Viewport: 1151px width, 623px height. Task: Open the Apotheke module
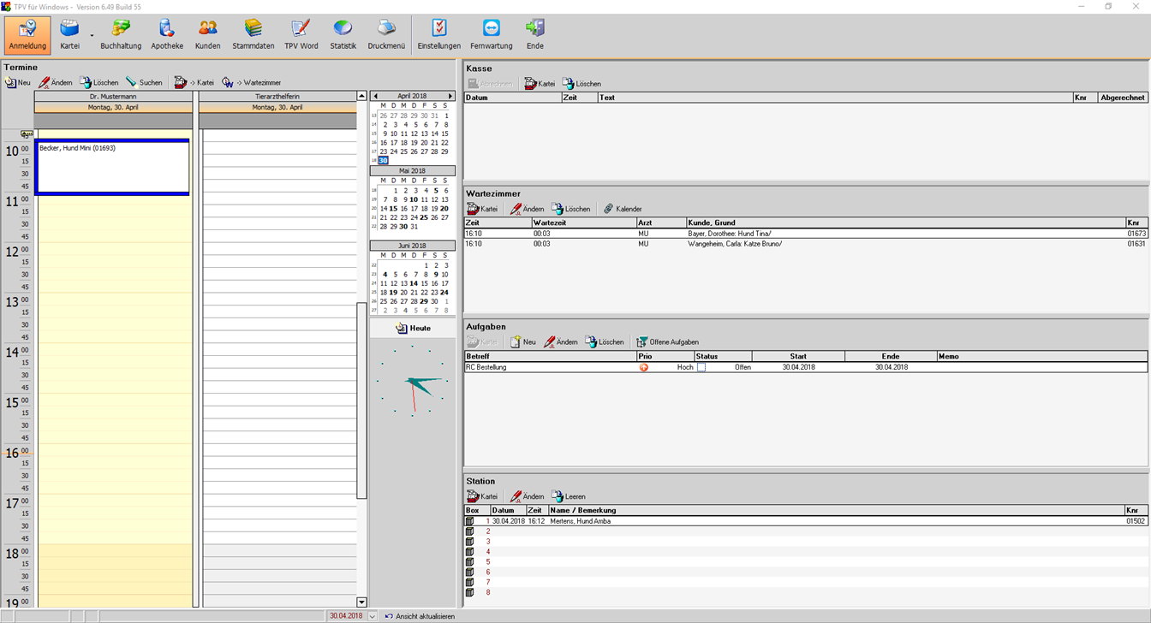167,35
